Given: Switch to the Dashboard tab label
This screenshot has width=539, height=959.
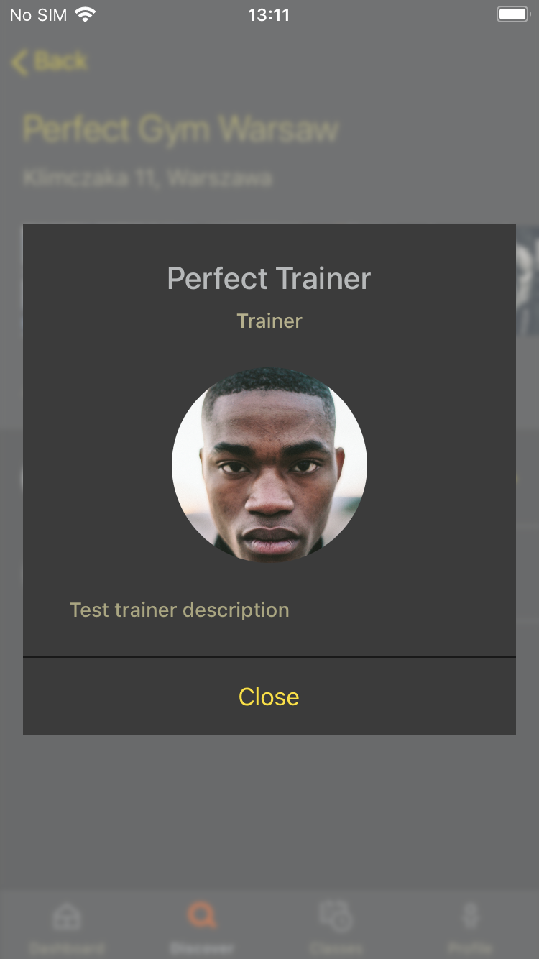Looking at the screenshot, I should (x=67, y=947).
